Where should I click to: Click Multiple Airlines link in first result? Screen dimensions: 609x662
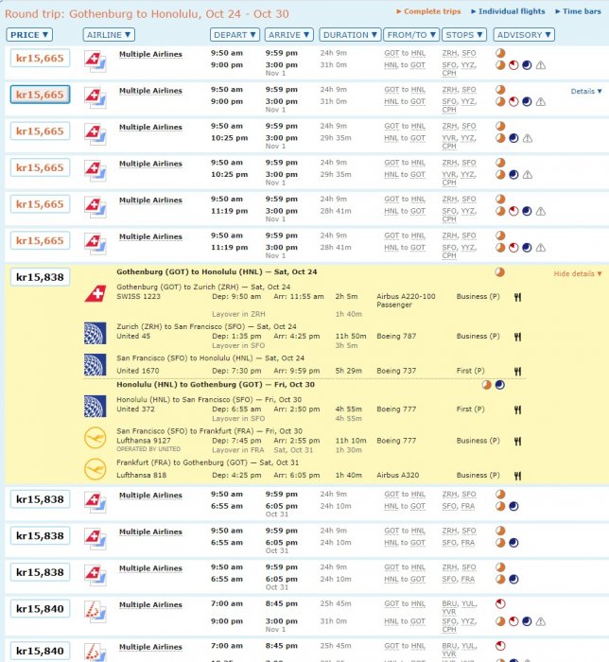[150, 55]
